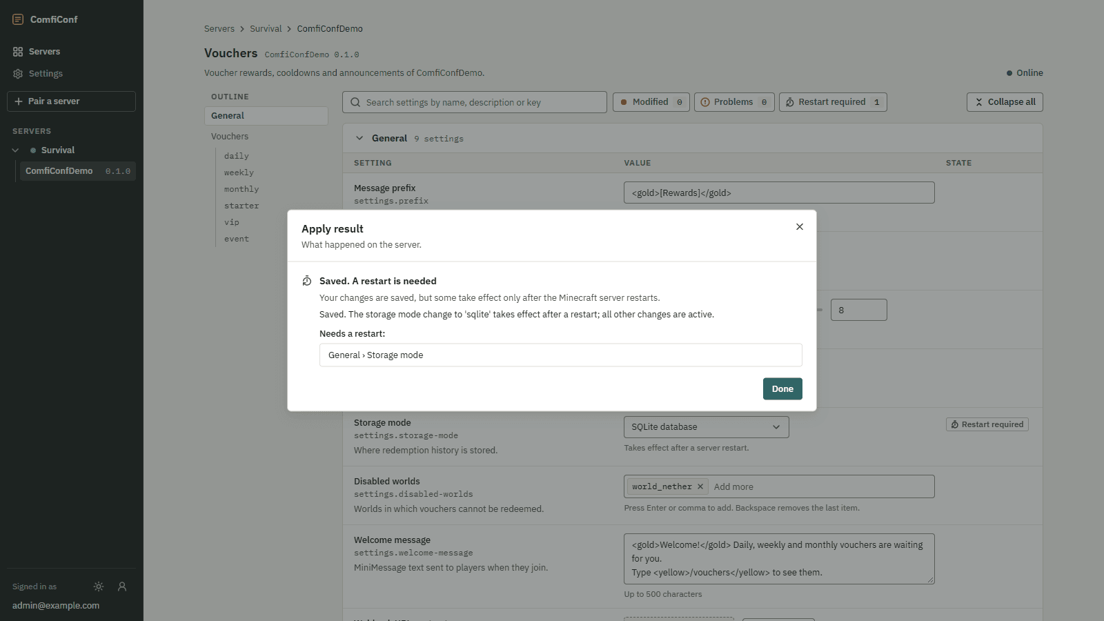Toggle the Modified filter
1104x621 pixels.
tap(651, 102)
